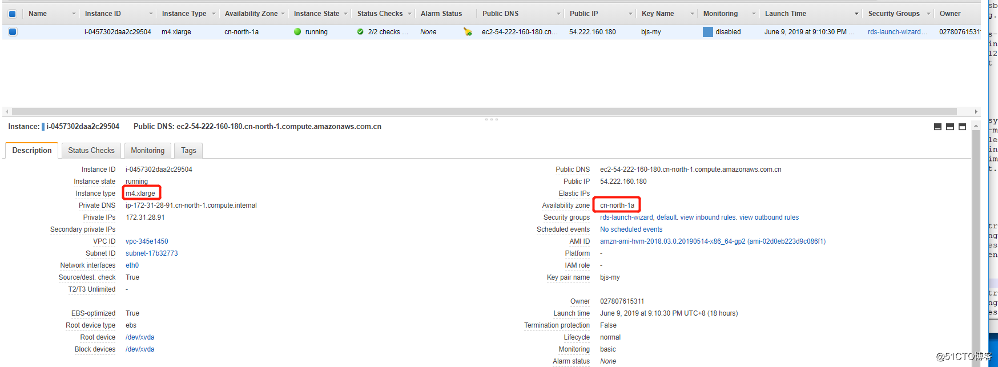Switch to the Description tab
Viewport: 998px width, 367px height.
tap(32, 151)
